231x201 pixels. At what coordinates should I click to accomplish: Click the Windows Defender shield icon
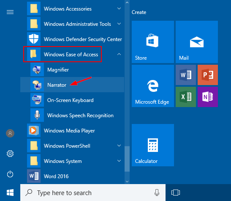(34, 39)
